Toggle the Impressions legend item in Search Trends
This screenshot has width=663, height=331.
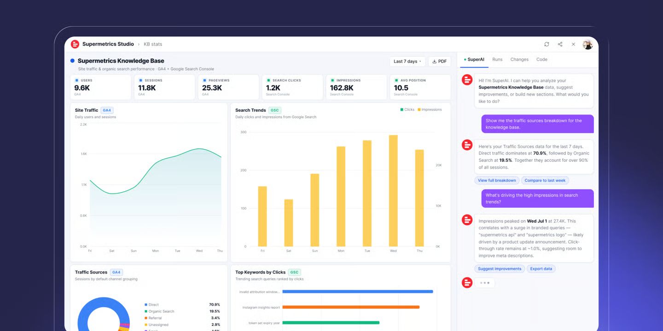[x=430, y=110]
